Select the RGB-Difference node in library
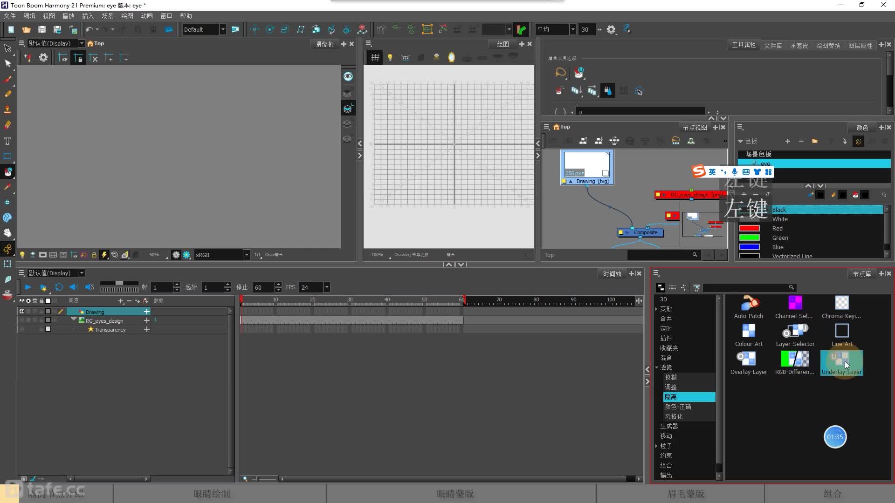This screenshot has height=503, width=895. pyautogui.click(x=794, y=363)
